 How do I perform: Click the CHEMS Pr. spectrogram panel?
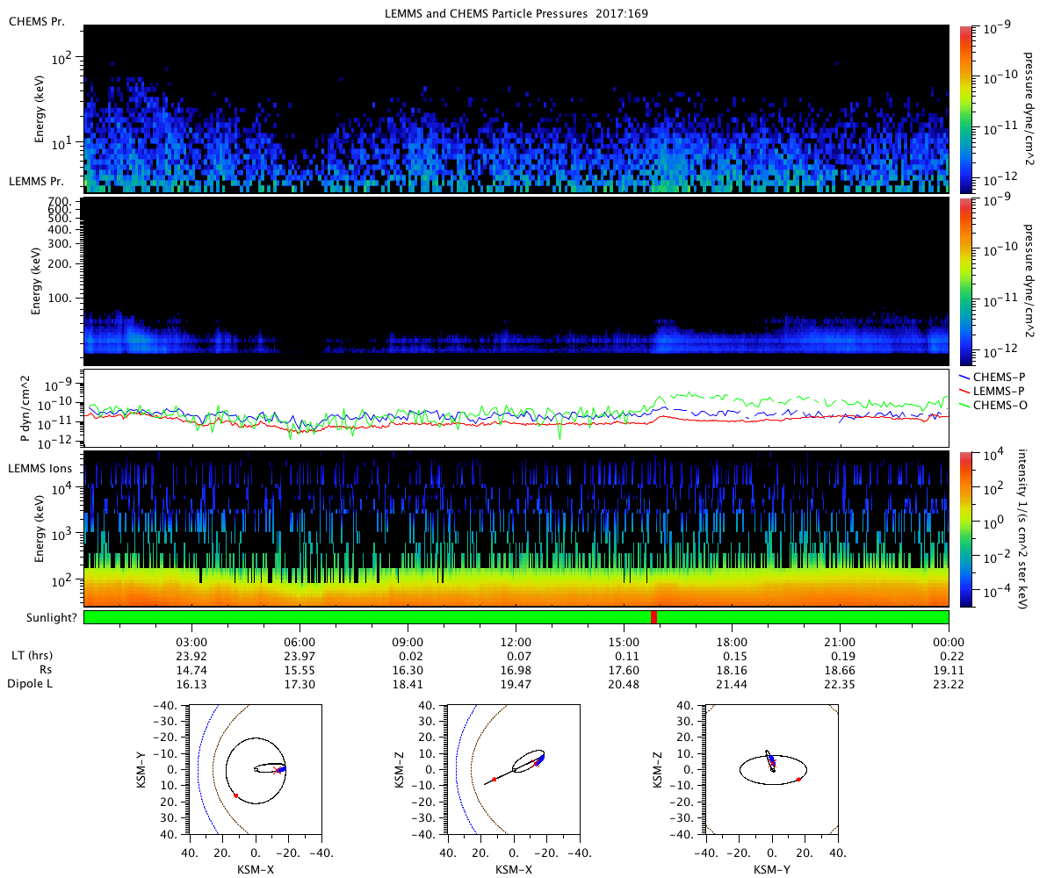pyautogui.click(x=516, y=109)
